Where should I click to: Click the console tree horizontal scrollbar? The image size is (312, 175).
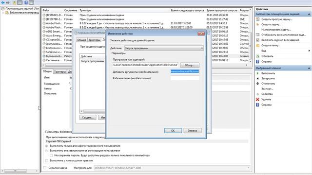pyautogui.click(x=19, y=171)
